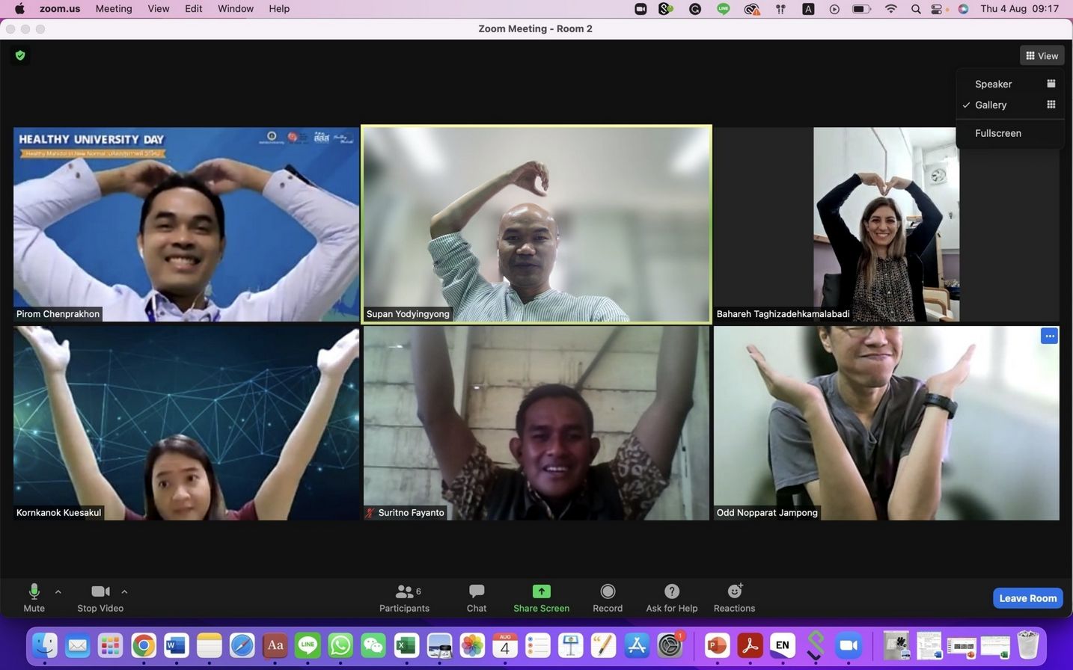
Task: Toggle the View dropdown button
Action: pos(1042,56)
